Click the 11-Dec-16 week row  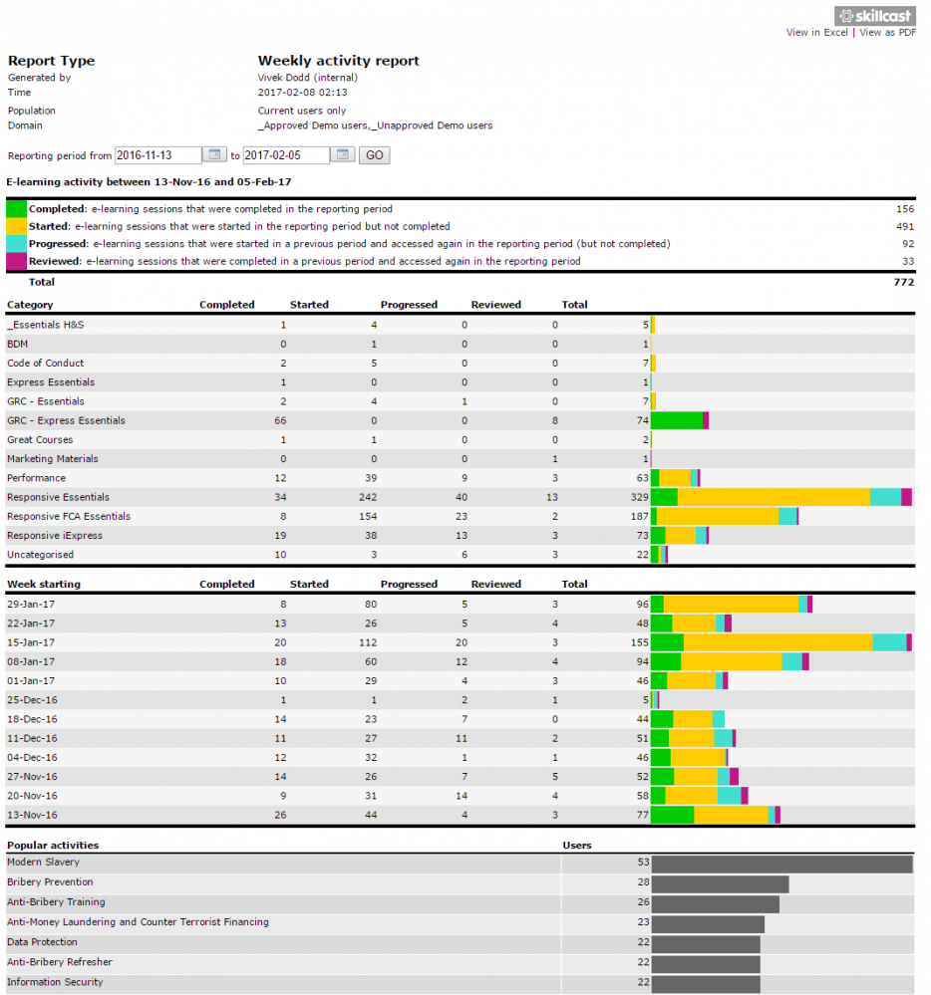[x=461, y=738]
